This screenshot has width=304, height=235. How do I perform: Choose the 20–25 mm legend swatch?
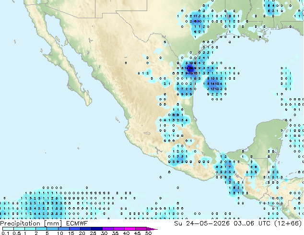86,229
